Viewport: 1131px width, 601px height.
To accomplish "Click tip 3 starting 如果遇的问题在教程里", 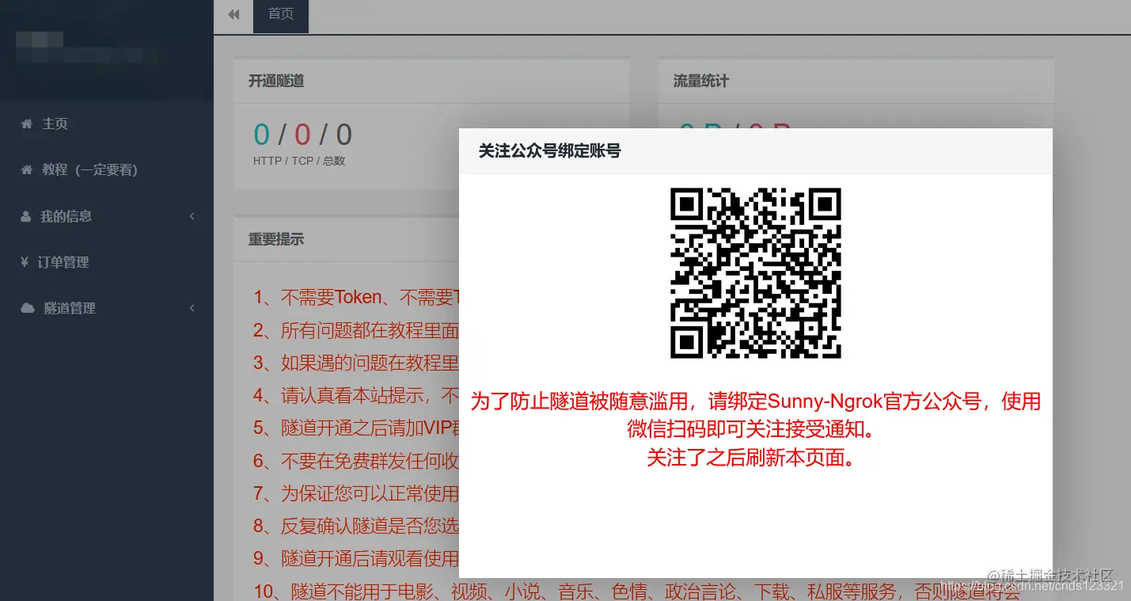I will 356,363.
